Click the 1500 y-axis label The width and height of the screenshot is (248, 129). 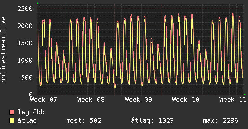pyautogui.click(x=25, y=43)
